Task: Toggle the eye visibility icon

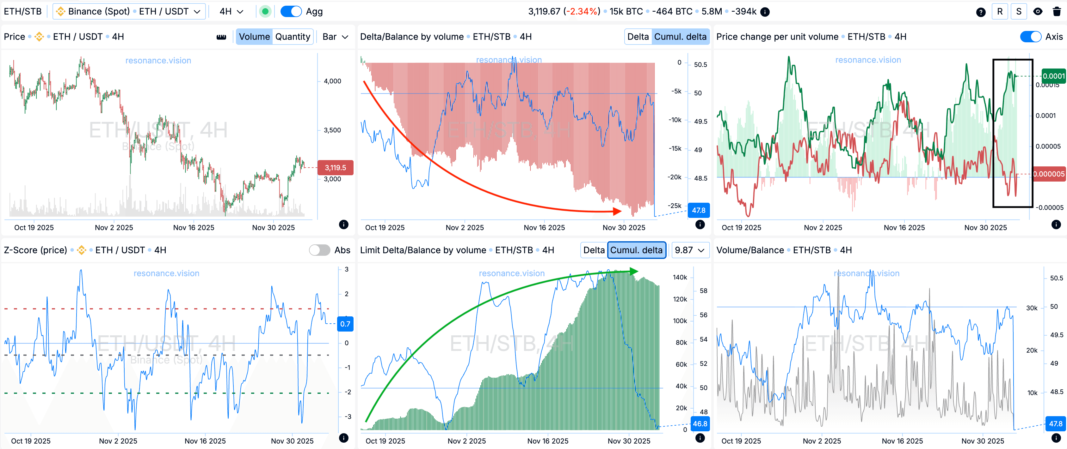Action: pyautogui.click(x=1038, y=12)
